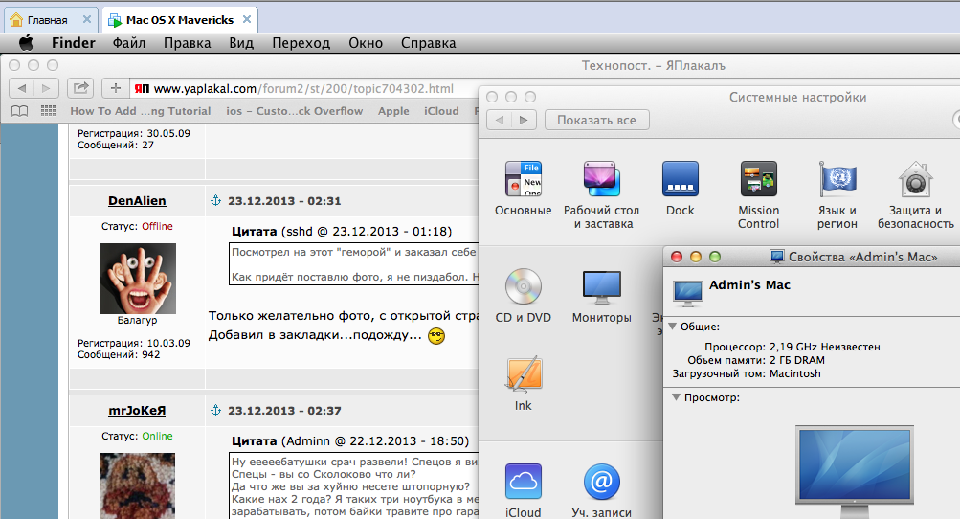The width and height of the screenshot is (960, 519).
Task: Open the Основные preference pane
Action: (523, 189)
